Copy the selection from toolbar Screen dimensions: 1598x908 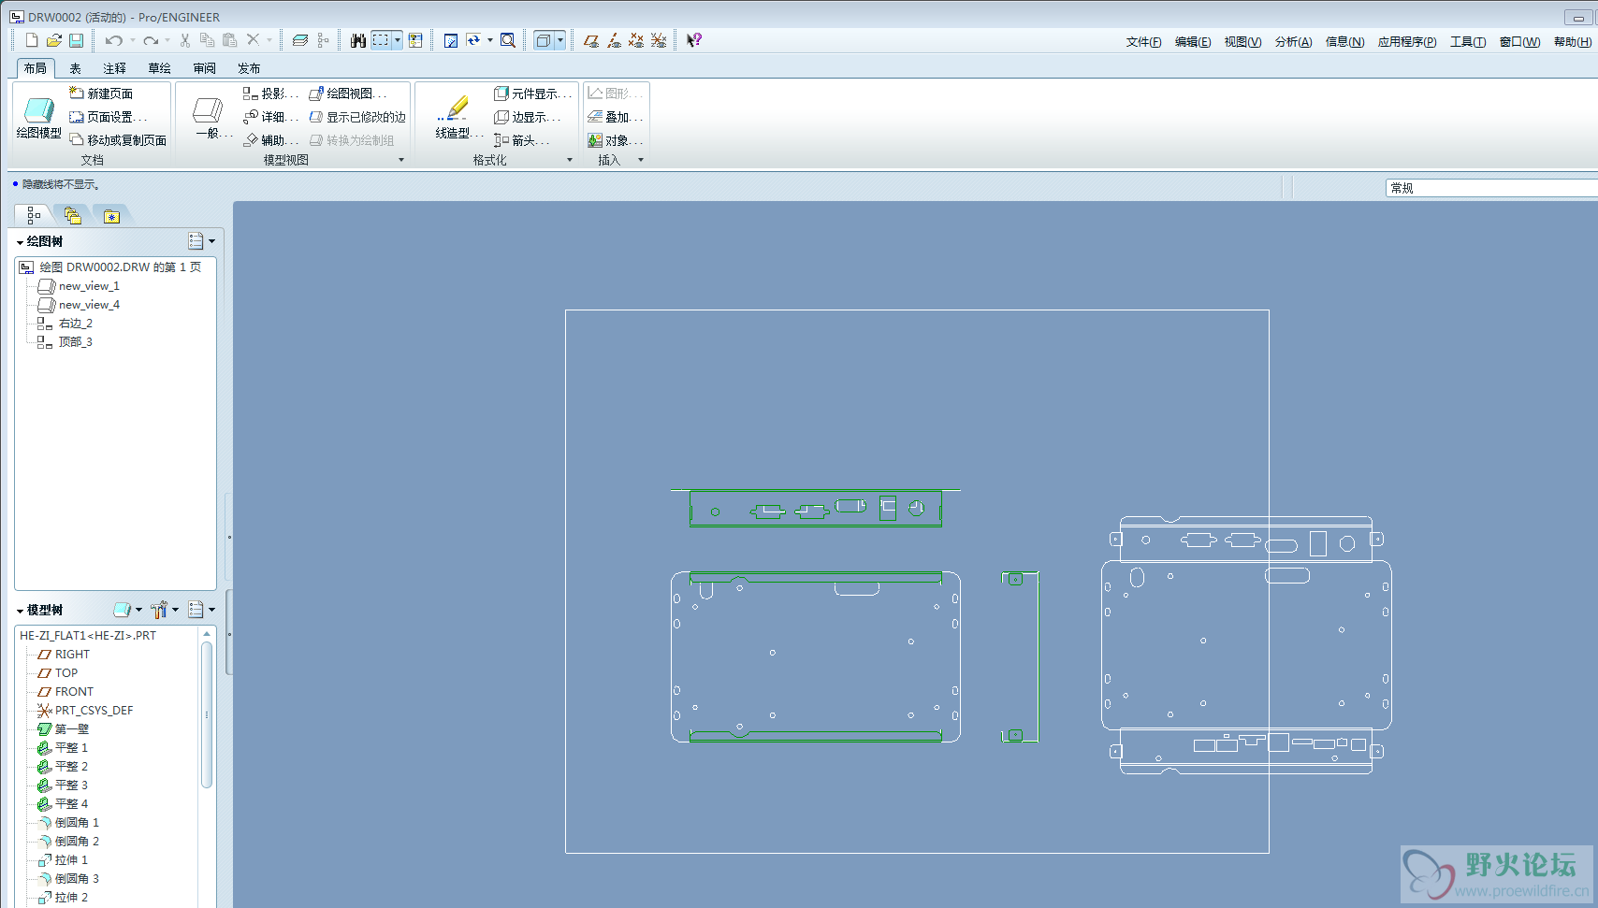tap(208, 40)
